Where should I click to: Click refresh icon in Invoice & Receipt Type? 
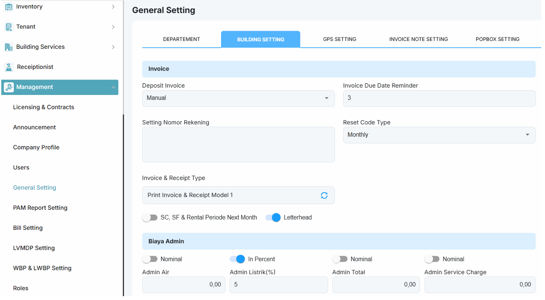pyautogui.click(x=324, y=195)
